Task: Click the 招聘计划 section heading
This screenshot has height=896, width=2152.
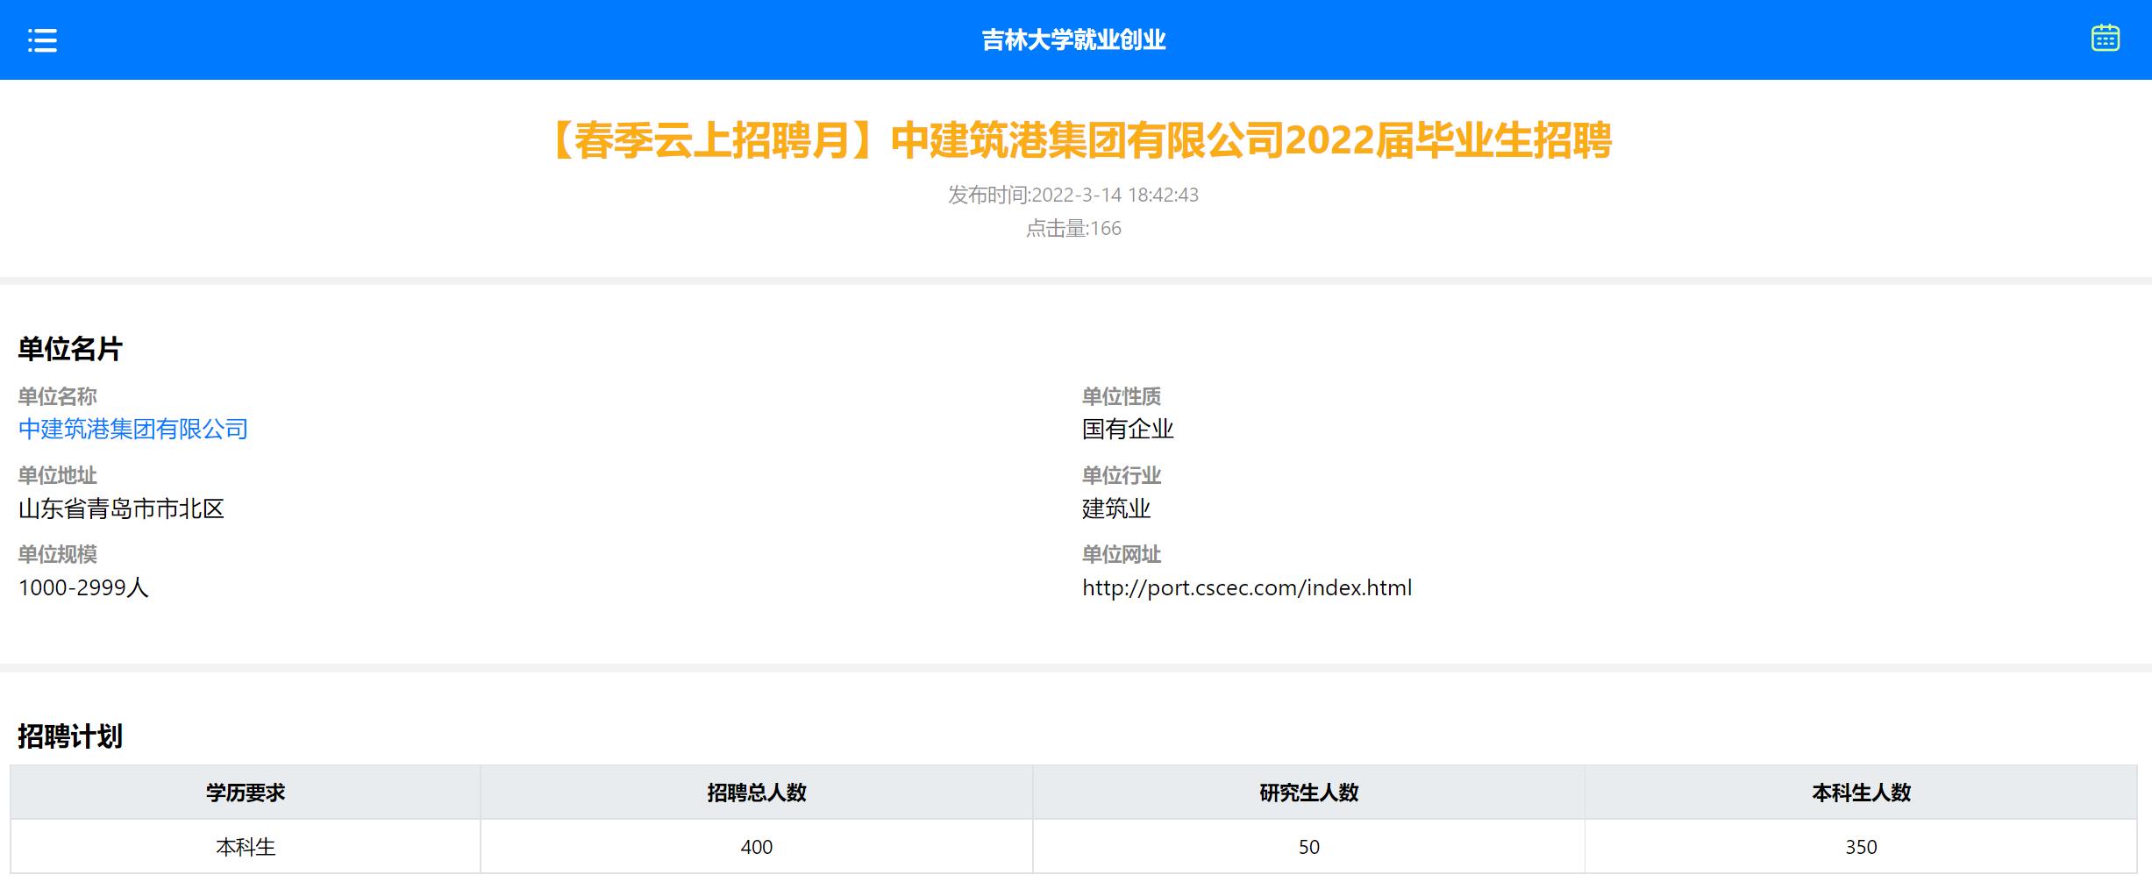Action: [x=70, y=736]
